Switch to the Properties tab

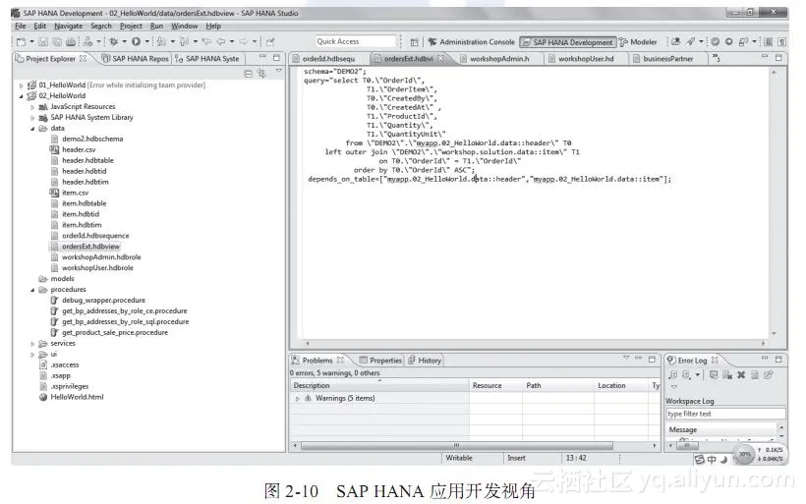(381, 361)
